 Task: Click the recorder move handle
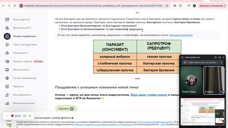pyautogui.click(x=7, y=116)
